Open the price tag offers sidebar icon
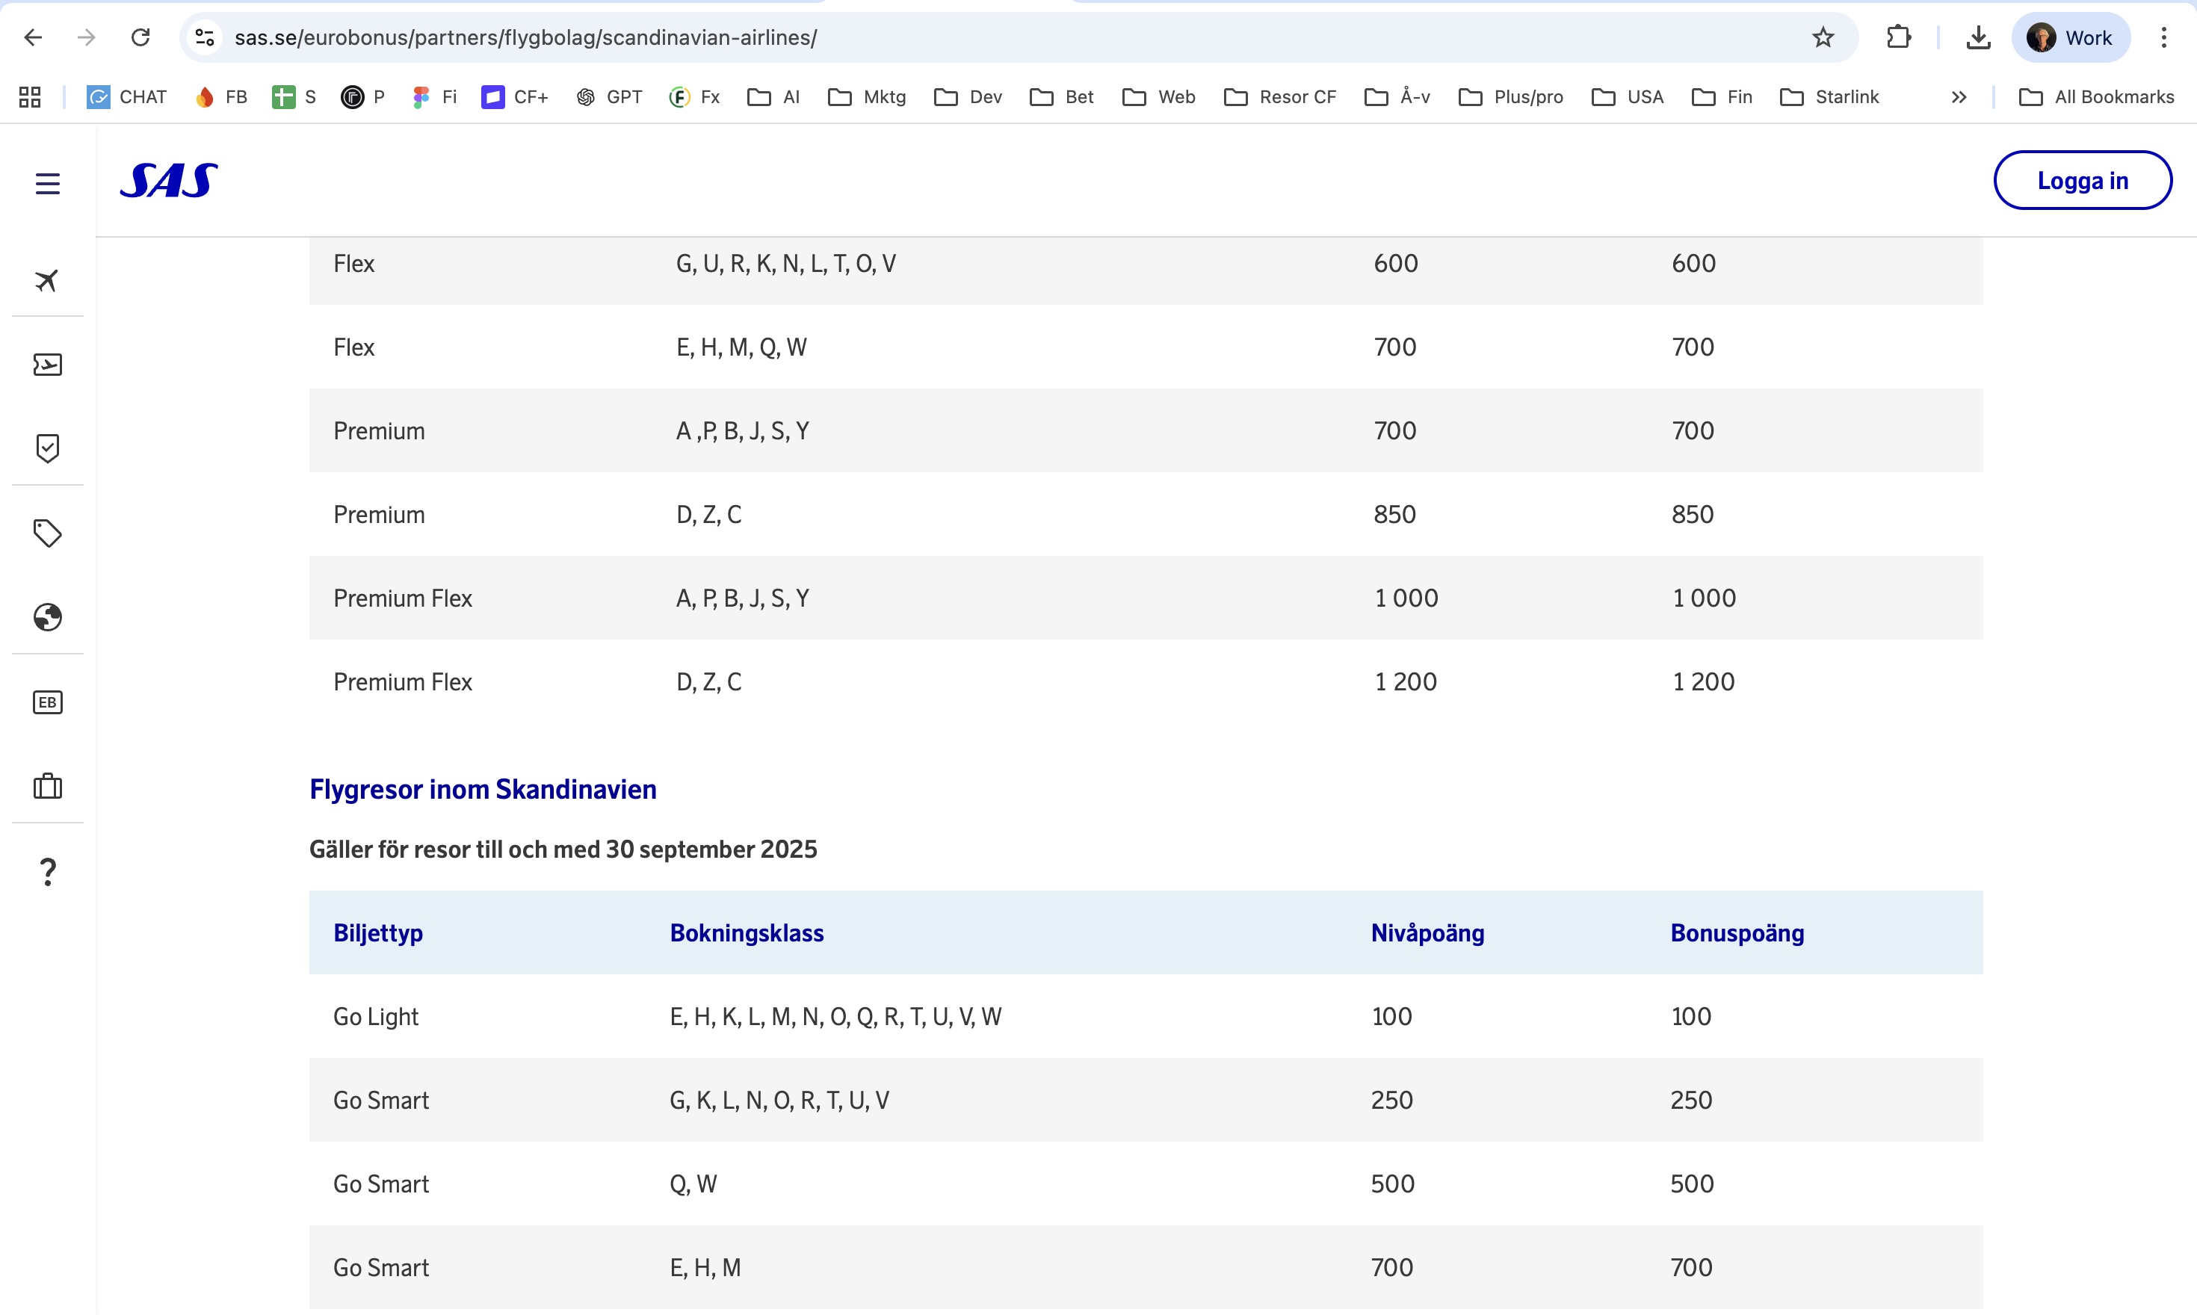Viewport: 2197px width, 1315px height. click(47, 533)
